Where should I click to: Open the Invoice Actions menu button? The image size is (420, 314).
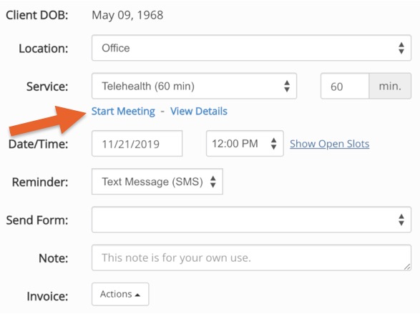point(120,294)
